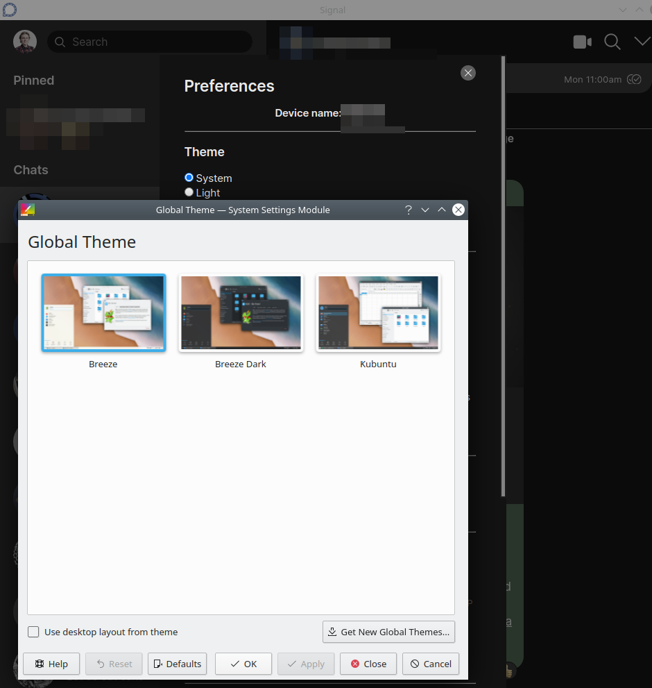Image resolution: width=652 pixels, height=688 pixels.
Task: Close the Signal Preferences panel
Action: (x=467, y=73)
